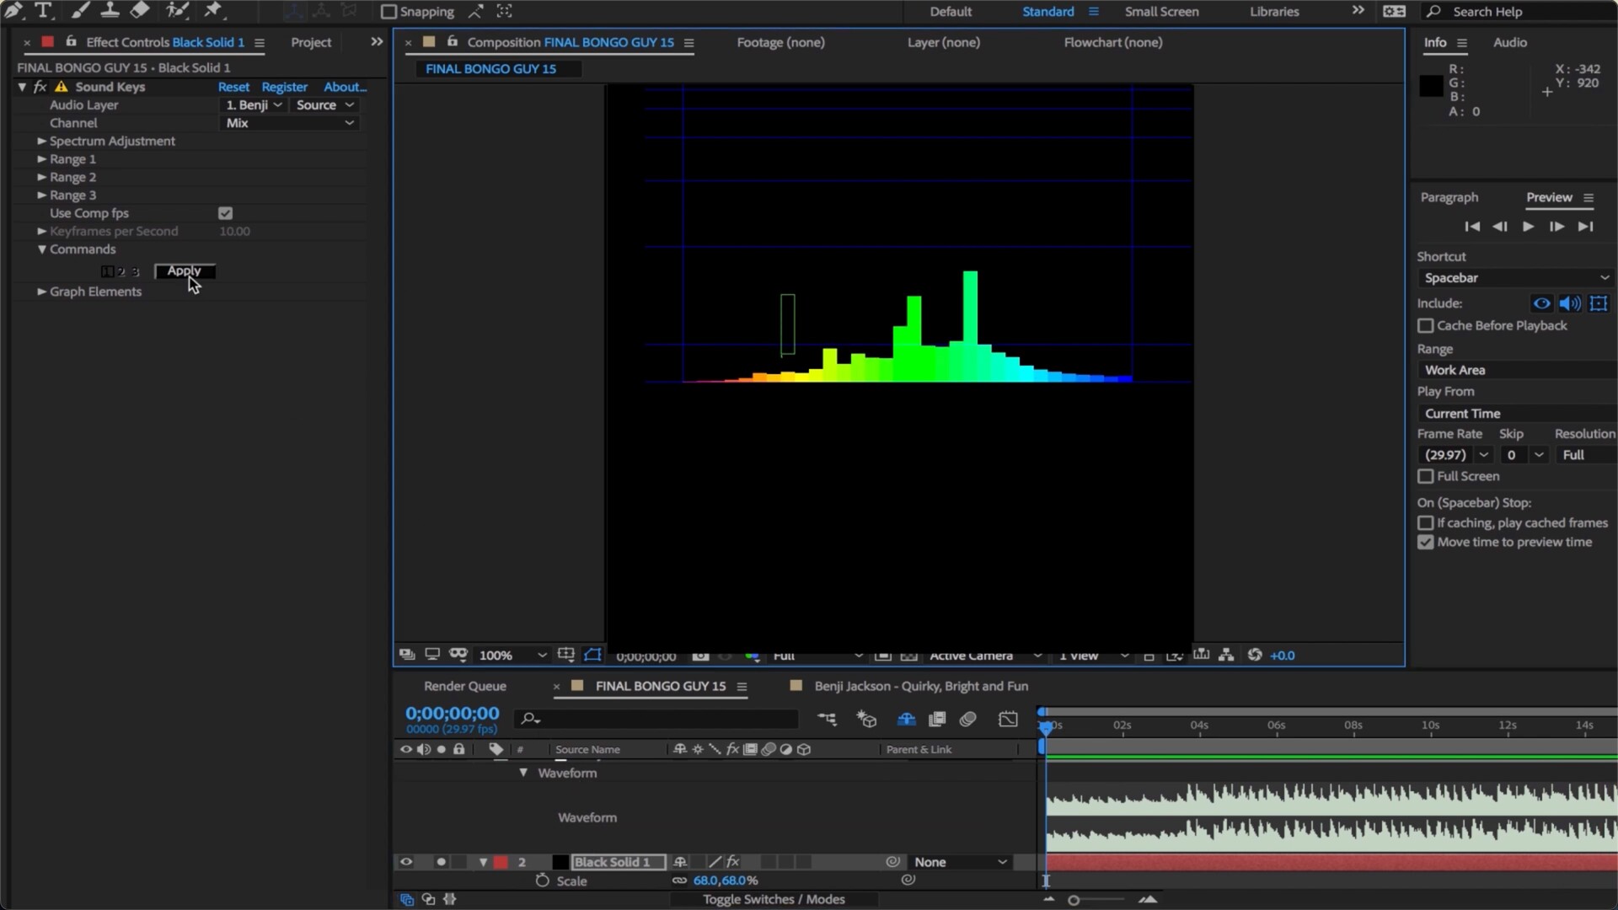
Task: Hide Black Solid 1 layer visibility
Action: pos(406,862)
